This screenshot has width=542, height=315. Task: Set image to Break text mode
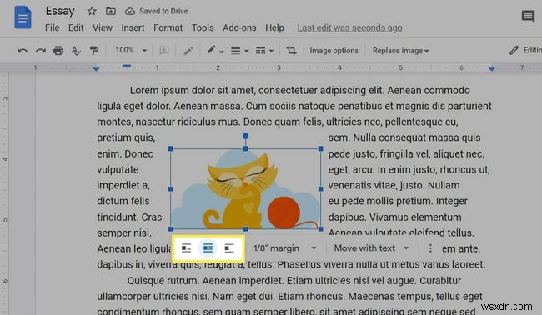tap(229, 248)
